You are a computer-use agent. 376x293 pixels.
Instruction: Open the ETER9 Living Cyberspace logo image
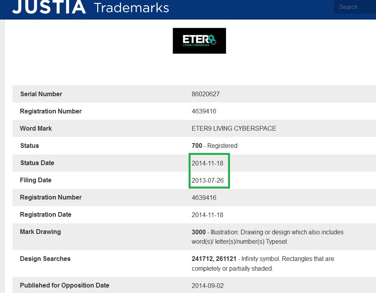coord(199,41)
